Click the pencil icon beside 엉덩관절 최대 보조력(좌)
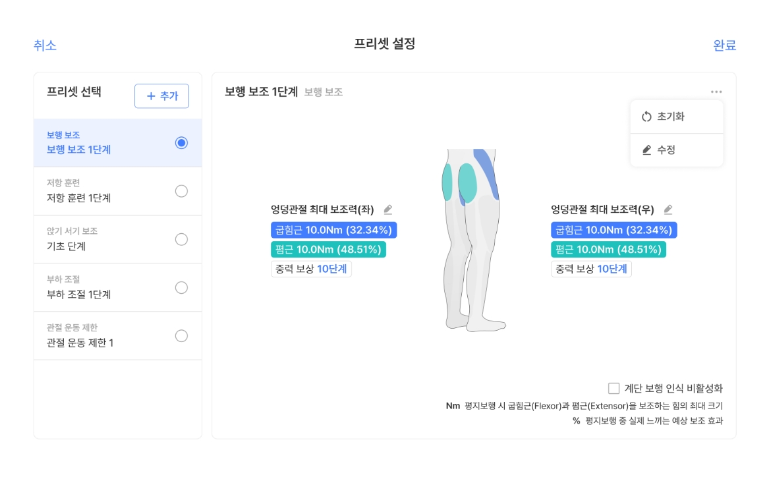Viewport: 769px width, 477px height. click(388, 210)
